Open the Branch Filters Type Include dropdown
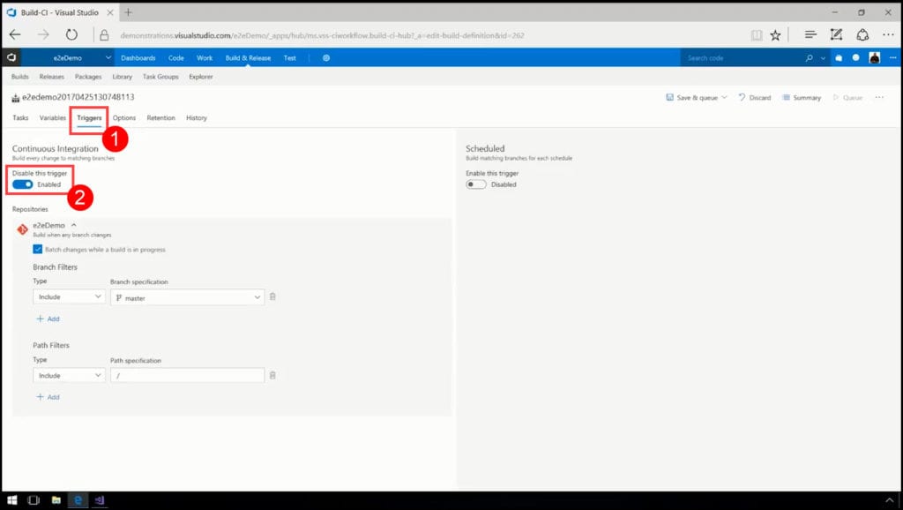Screen dimensions: 903x510 tap(69, 296)
